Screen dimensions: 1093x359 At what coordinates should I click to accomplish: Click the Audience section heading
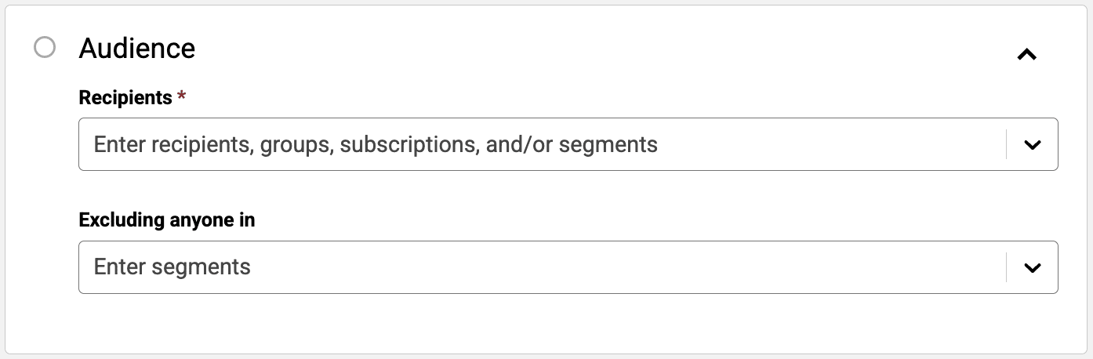(137, 49)
